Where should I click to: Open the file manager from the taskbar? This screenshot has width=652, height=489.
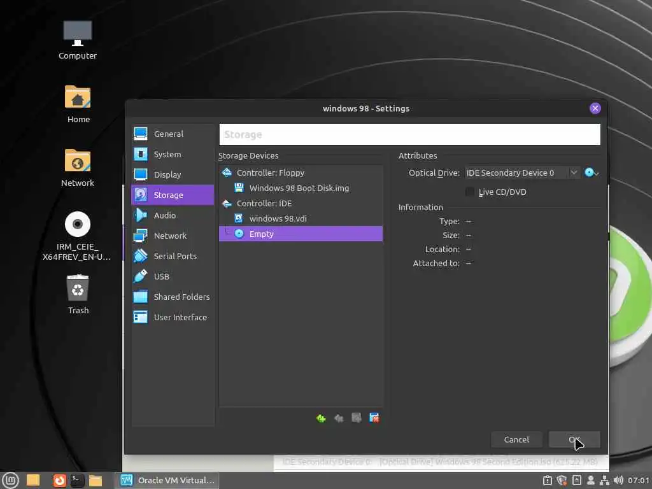[96, 480]
